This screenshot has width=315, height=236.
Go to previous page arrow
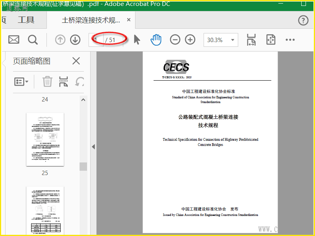tap(60, 40)
